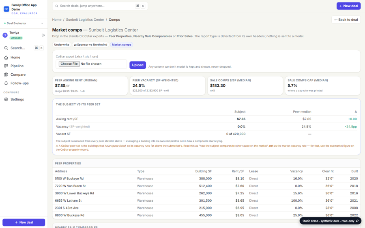The width and height of the screenshot is (365, 228).
Task: Click the Built column header
Action: point(354,171)
